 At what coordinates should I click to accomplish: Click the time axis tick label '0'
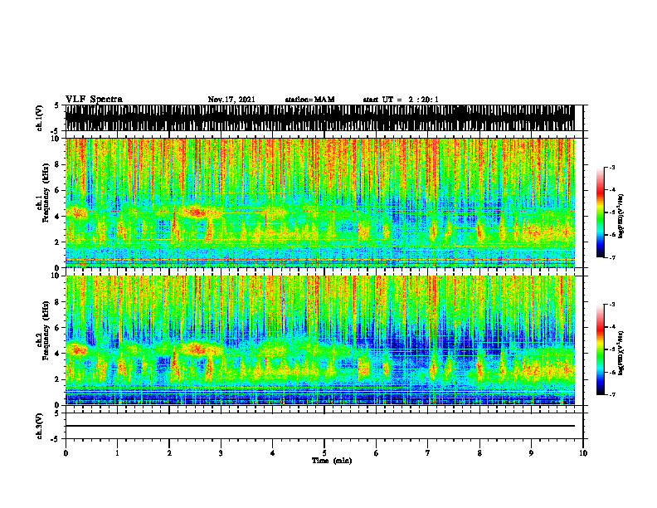(x=66, y=453)
